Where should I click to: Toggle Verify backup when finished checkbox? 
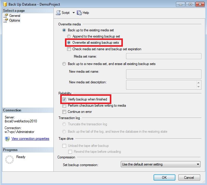point(64,99)
